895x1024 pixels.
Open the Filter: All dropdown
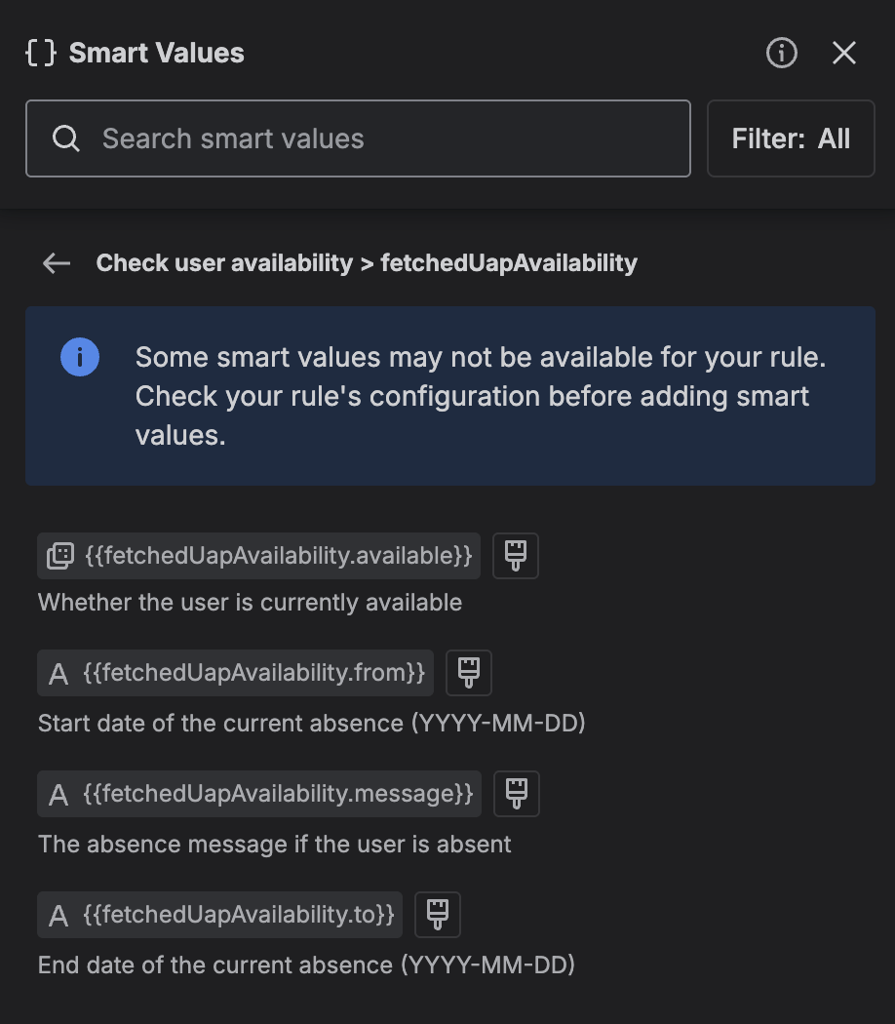coord(791,138)
